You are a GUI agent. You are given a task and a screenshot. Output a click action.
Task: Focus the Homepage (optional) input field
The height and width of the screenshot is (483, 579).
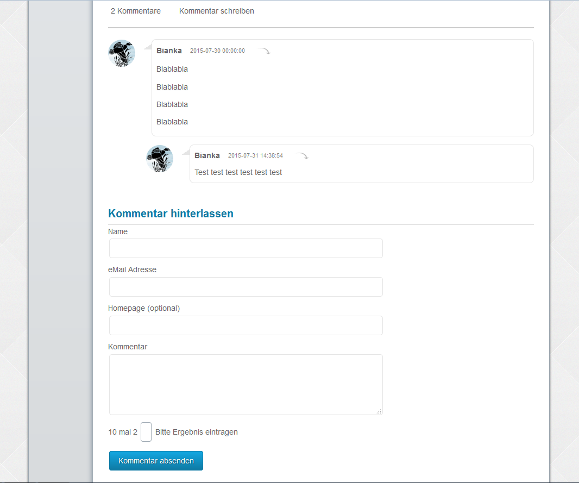pos(246,325)
